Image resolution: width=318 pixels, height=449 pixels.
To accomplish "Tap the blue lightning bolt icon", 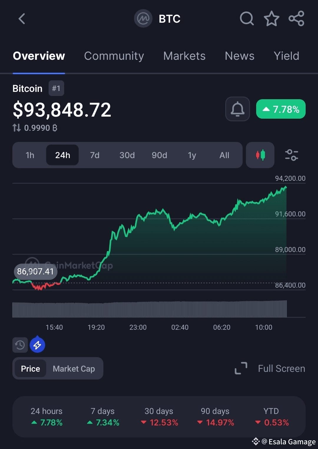I will [x=37, y=344].
